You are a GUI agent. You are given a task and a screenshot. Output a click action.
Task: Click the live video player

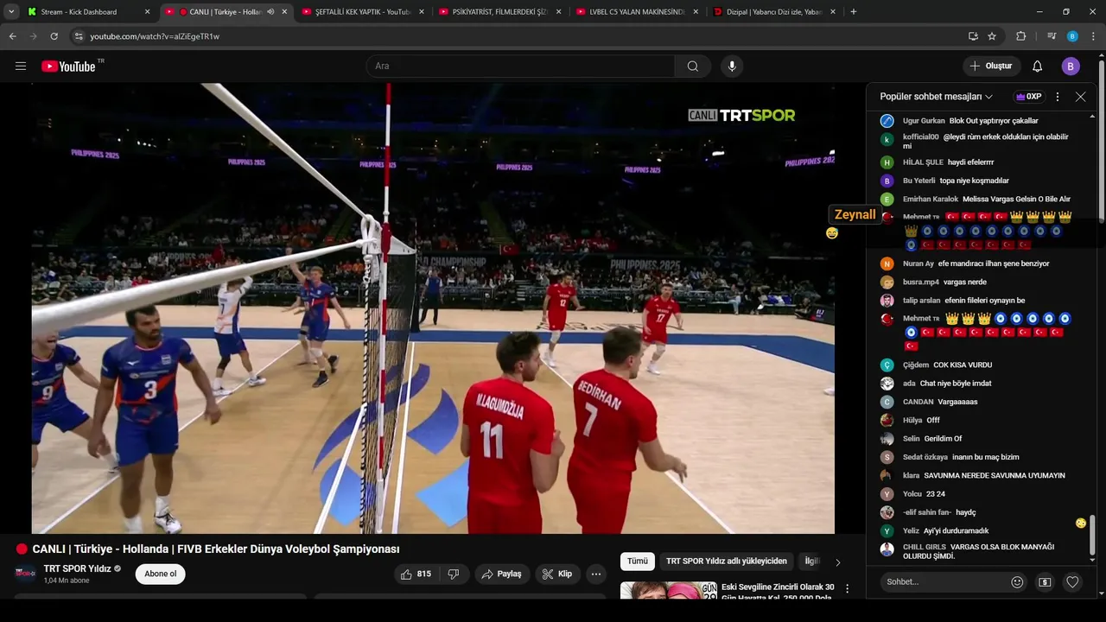pos(433,308)
